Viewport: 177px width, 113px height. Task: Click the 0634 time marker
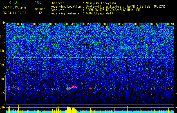coord(70,24)
